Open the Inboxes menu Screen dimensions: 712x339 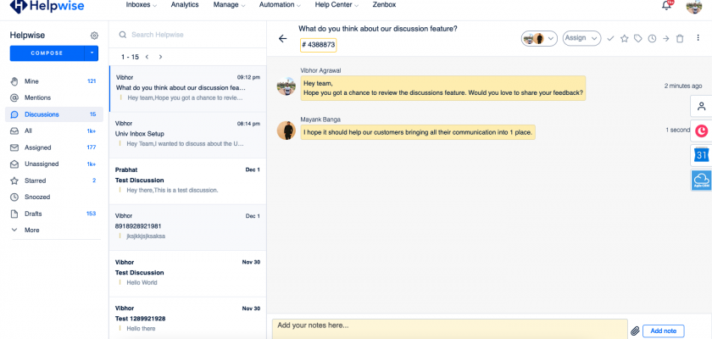pos(142,5)
